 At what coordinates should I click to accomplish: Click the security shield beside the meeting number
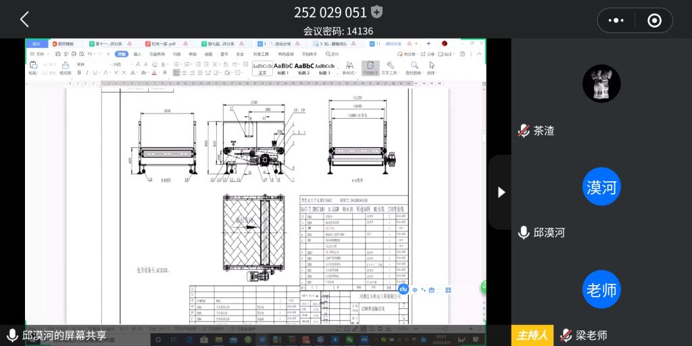click(377, 12)
